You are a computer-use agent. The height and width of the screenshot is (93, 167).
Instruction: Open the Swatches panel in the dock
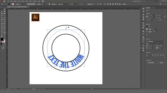point(143,14)
